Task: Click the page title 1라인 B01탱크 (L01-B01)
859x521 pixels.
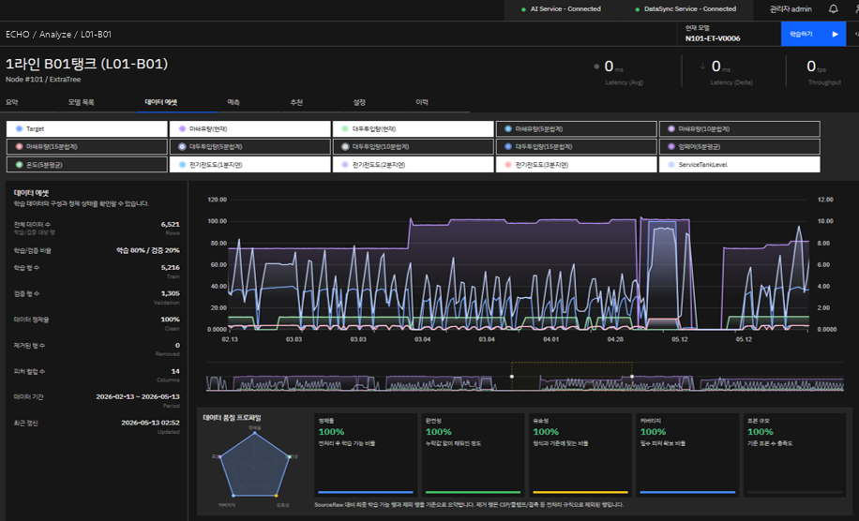Action: [x=86, y=64]
